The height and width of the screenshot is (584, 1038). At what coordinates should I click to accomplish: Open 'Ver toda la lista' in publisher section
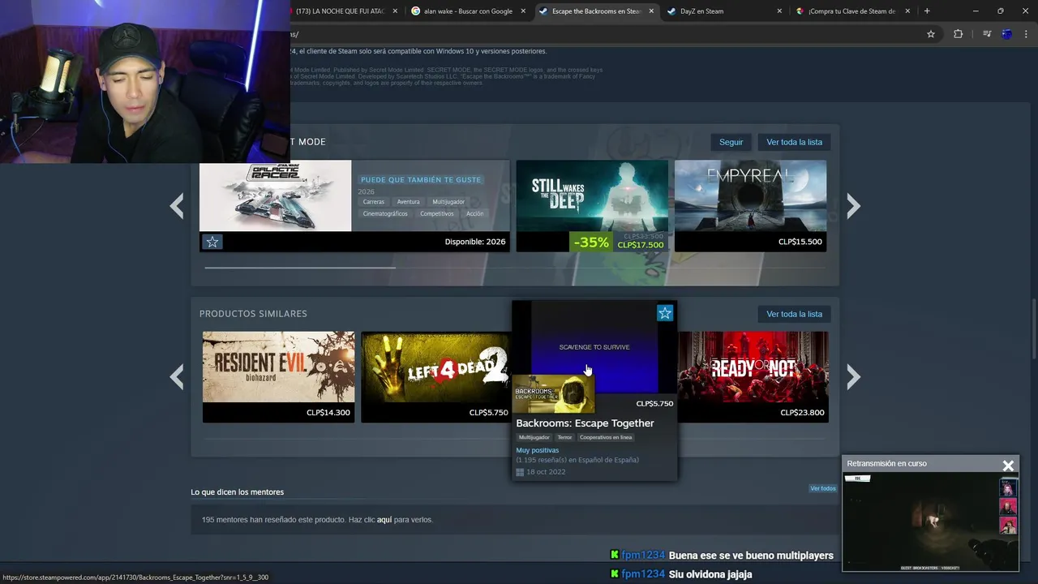[x=794, y=142]
